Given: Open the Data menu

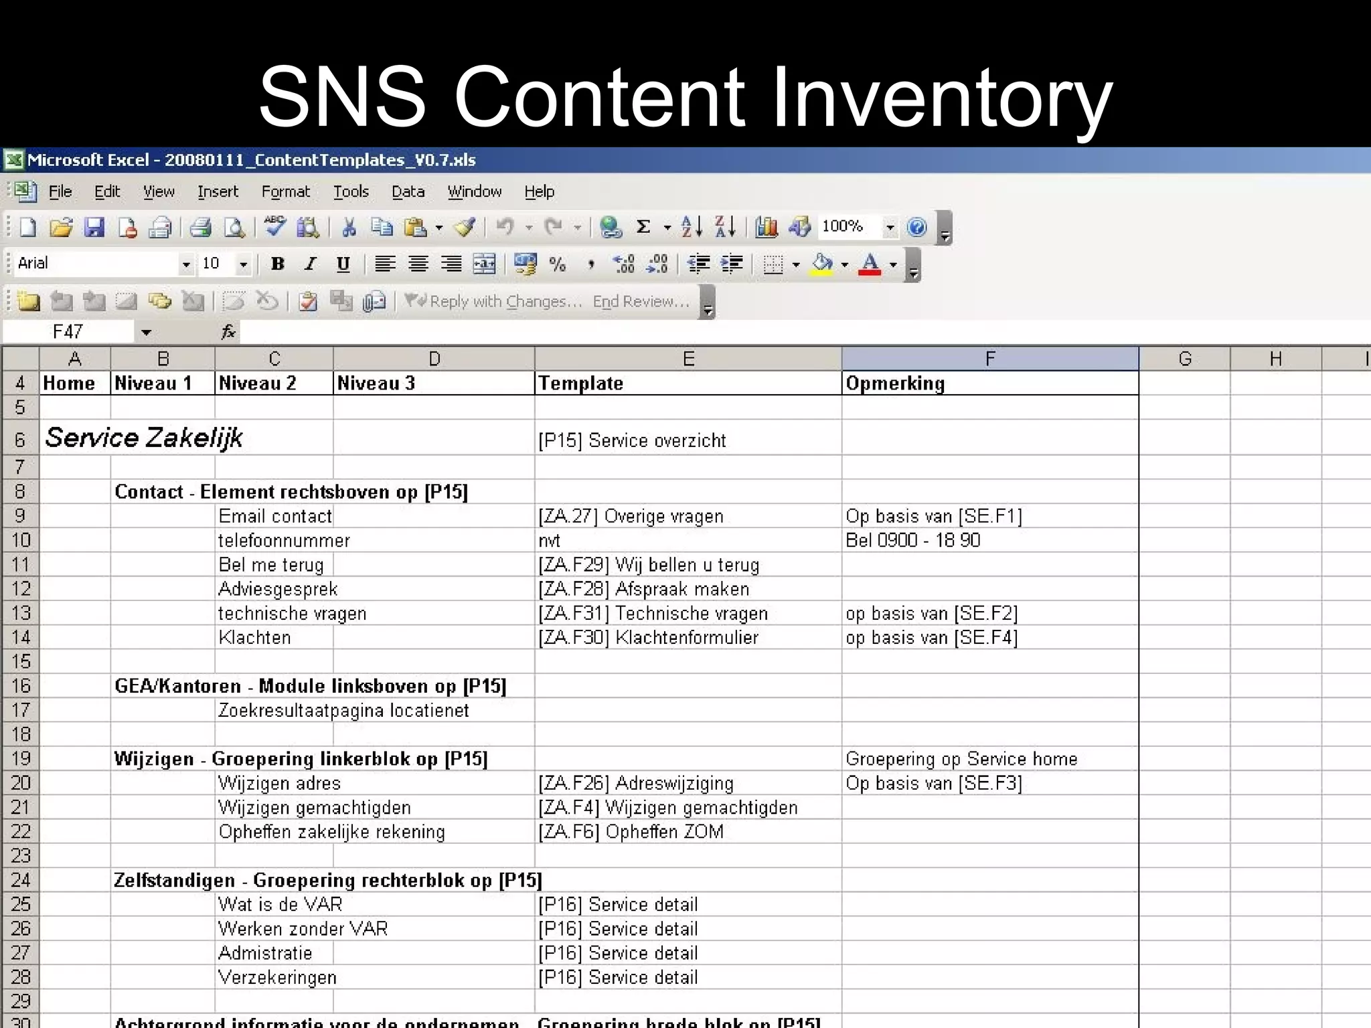Looking at the screenshot, I should tap(408, 192).
